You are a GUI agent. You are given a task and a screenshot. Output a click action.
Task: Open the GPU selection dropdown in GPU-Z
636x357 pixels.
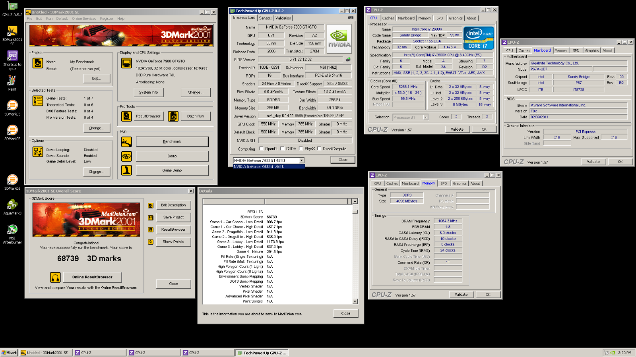point(302,160)
